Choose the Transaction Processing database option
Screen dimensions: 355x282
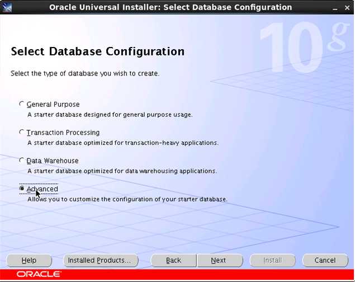[x=22, y=132]
